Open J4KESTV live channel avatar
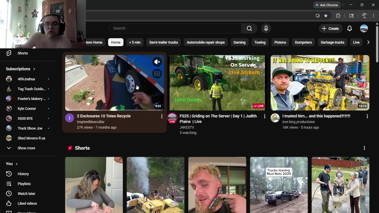 (172, 118)
